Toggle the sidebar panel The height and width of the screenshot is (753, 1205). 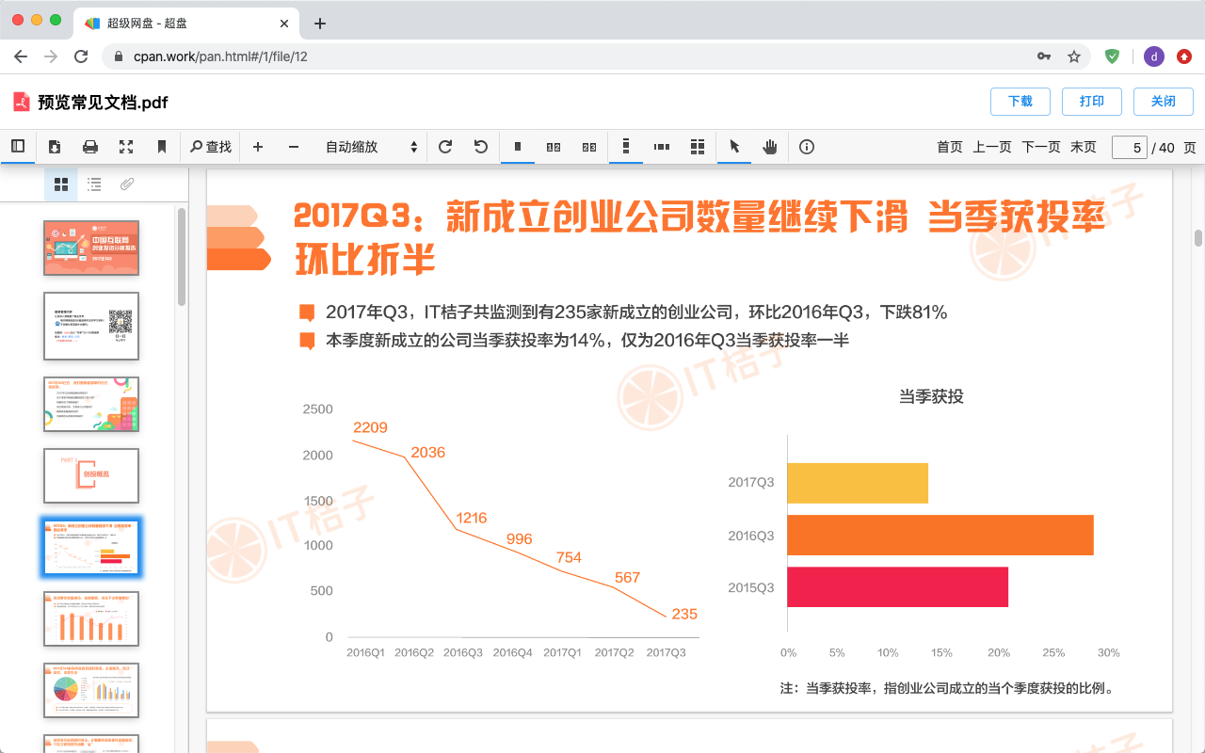coord(18,147)
